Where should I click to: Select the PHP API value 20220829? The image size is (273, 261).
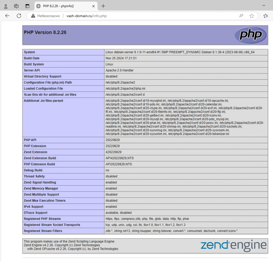point(113,140)
